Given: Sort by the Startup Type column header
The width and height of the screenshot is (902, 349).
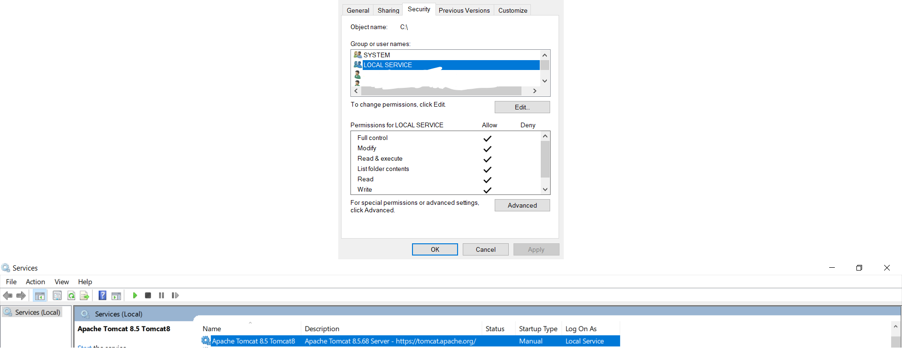Looking at the screenshot, I should (x=539, y=329).
